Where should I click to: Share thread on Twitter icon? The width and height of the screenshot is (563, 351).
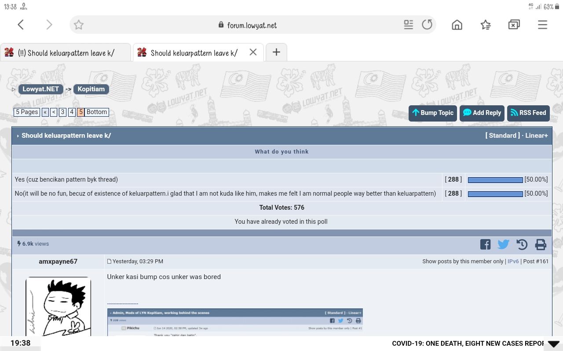(503, 244)
